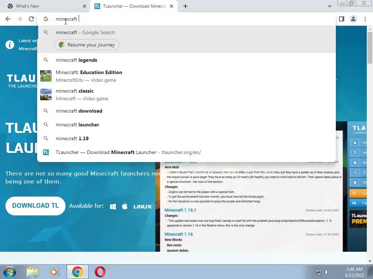The image size is (373, 279).
Task: Click the Minecraft Education Edition thumbnail
Action: 46,76
